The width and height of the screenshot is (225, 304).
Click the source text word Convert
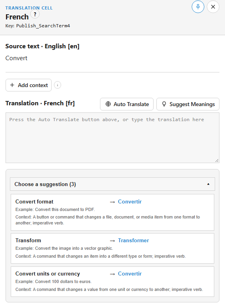16,58
